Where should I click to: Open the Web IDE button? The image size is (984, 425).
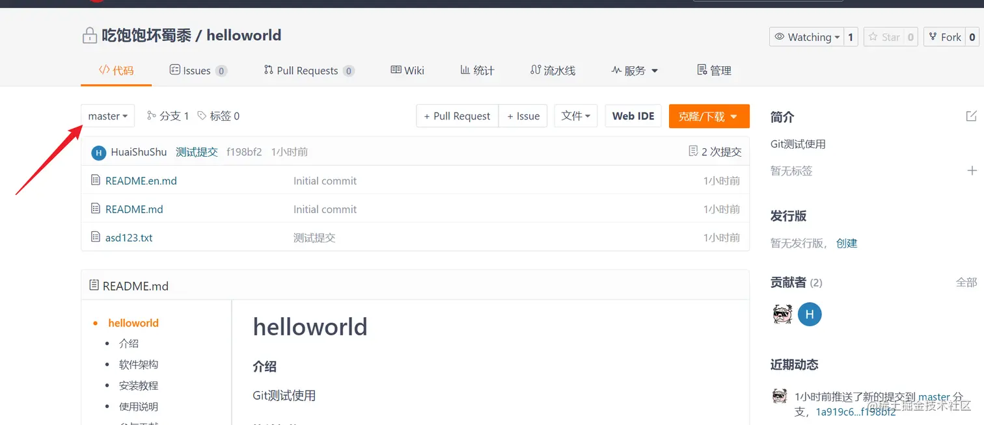tap(633, 116)
